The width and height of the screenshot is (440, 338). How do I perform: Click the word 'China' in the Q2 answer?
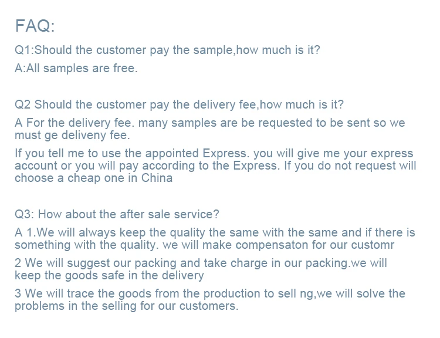tap(157, 178)
